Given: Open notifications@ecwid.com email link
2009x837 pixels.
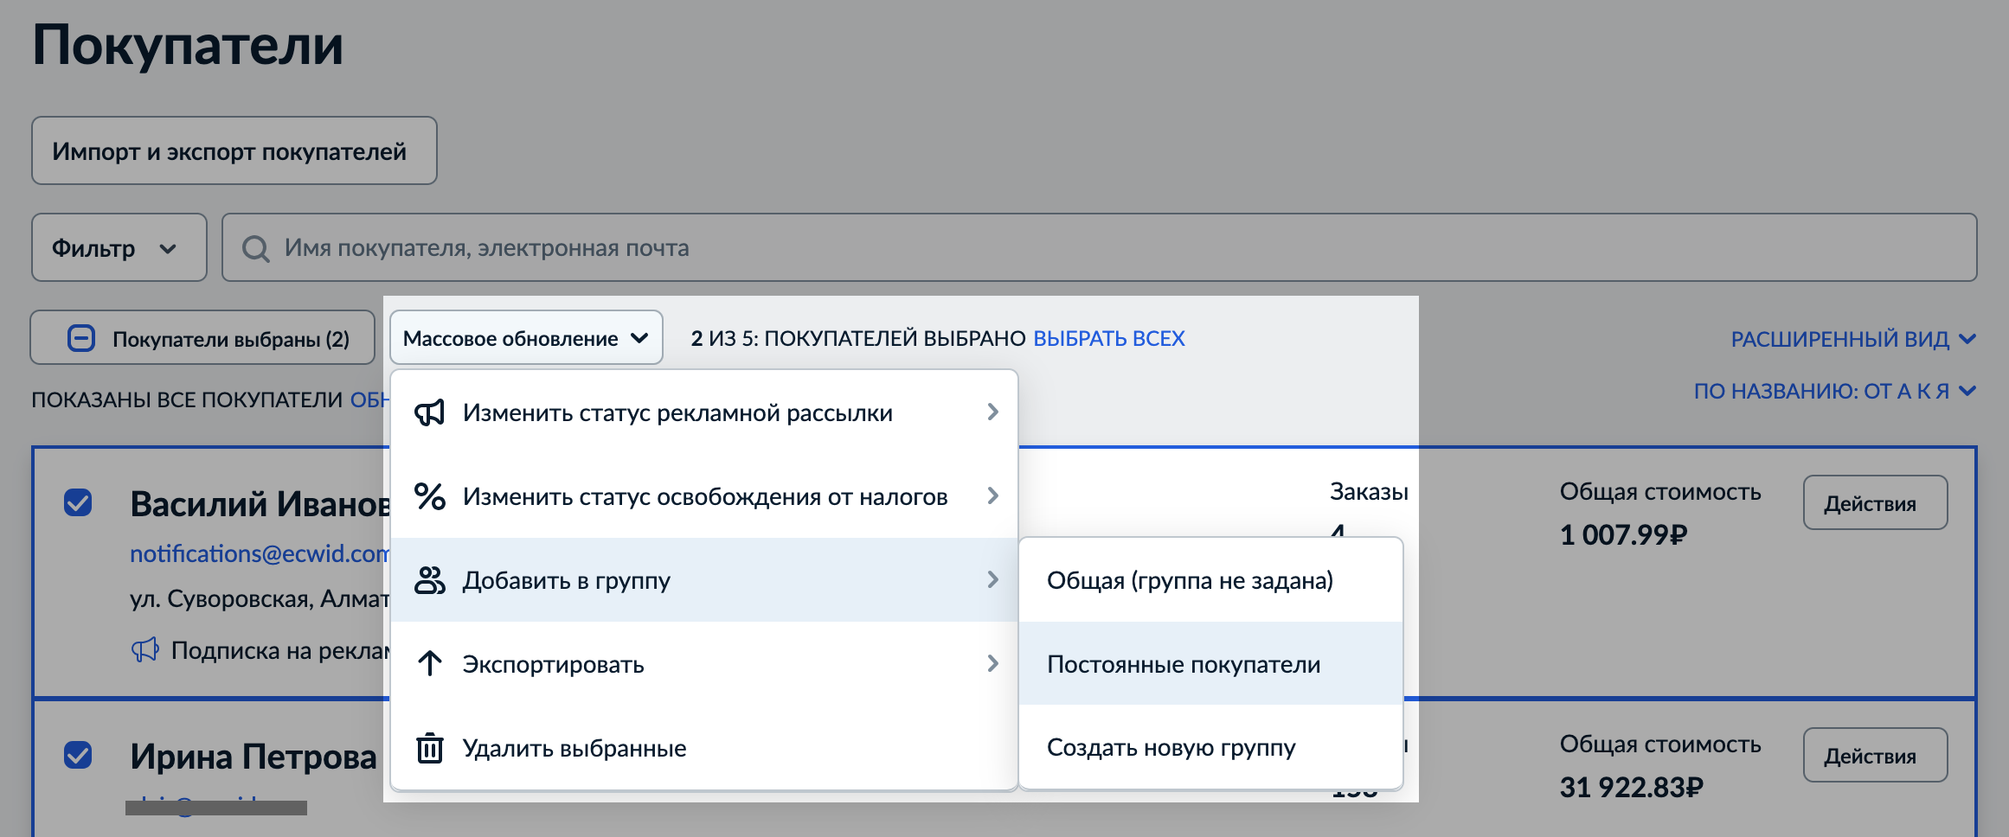Looking at the screenshot, I should [x=260, y=553].
